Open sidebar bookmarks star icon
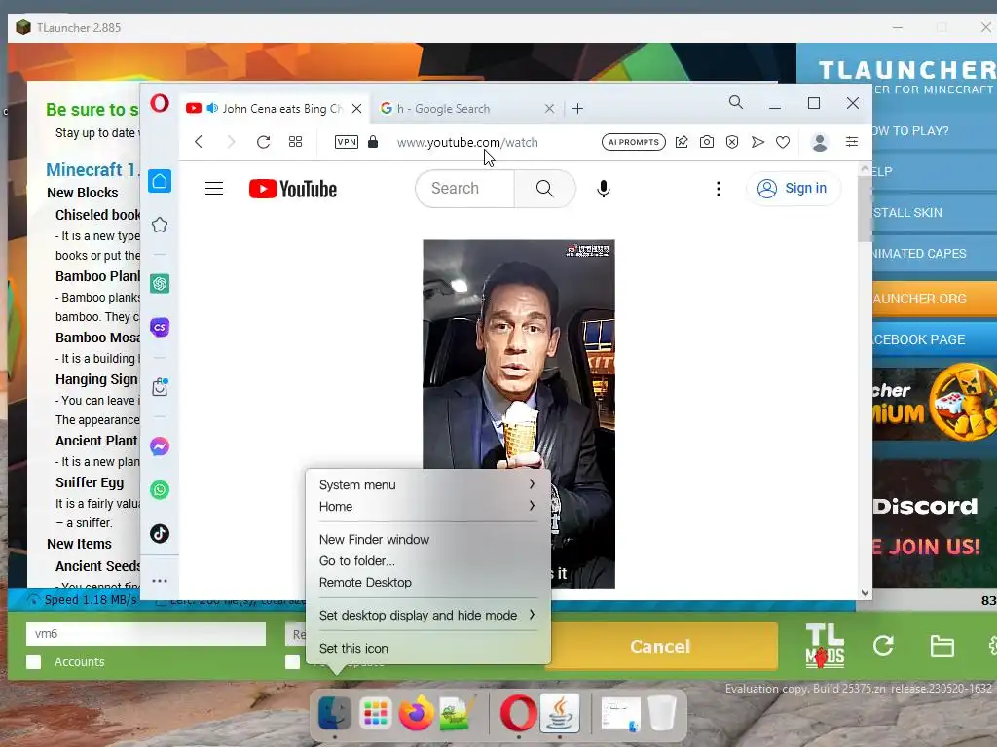 (160, 225)
